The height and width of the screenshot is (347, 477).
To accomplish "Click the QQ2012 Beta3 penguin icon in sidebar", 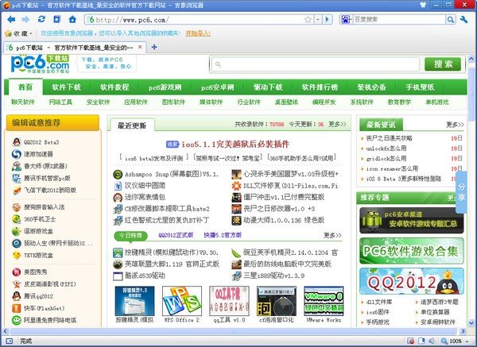I will [16, 141].
